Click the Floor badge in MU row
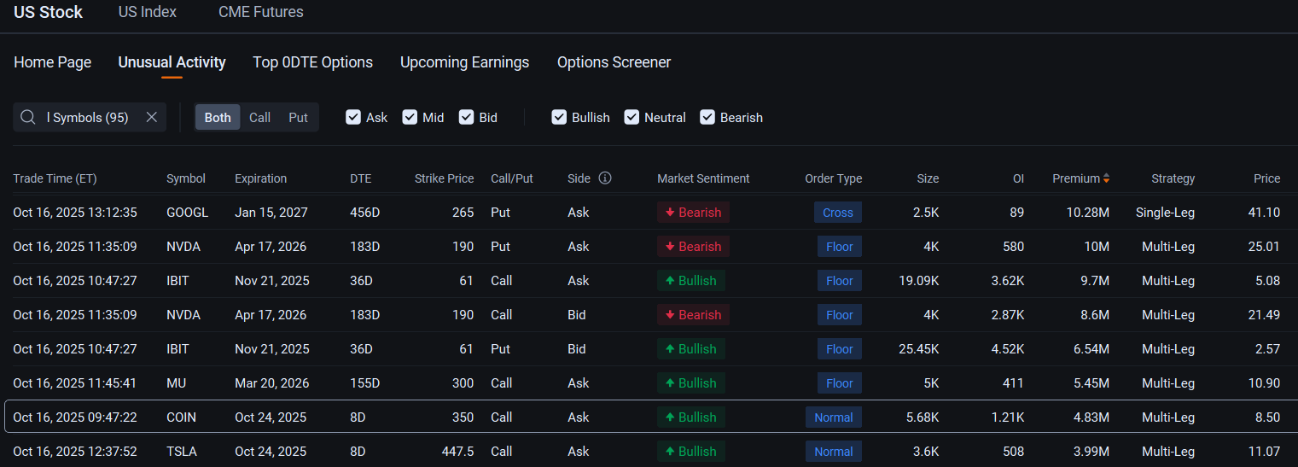 [840, 383]
